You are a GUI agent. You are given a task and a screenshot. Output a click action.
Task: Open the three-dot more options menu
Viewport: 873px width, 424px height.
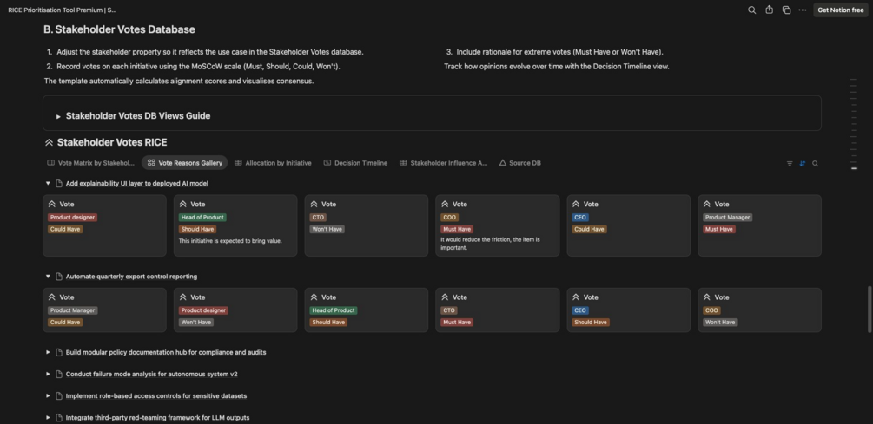(x=803, y=10)
